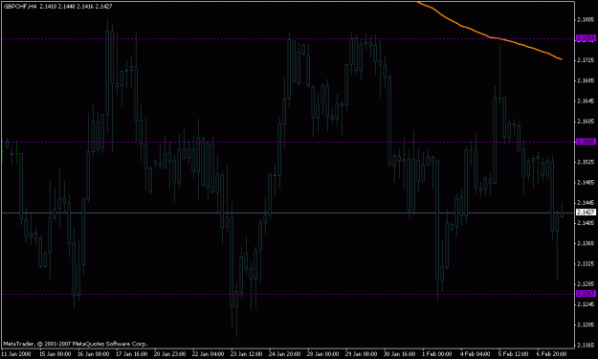Click the 4 Feb 04:00 time label
Screen dimensions: 598x359
pos(476,354)
